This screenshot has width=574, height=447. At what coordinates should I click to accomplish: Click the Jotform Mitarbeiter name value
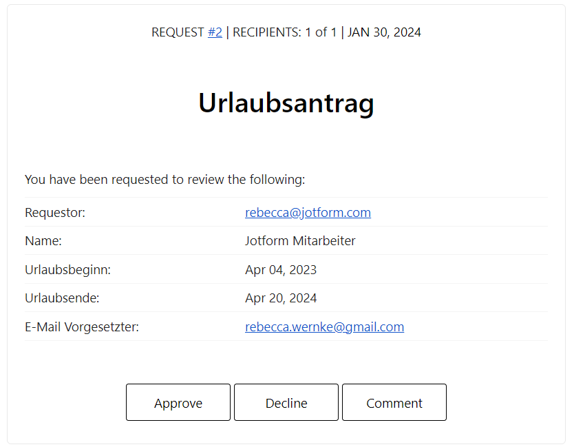(300, 241)
